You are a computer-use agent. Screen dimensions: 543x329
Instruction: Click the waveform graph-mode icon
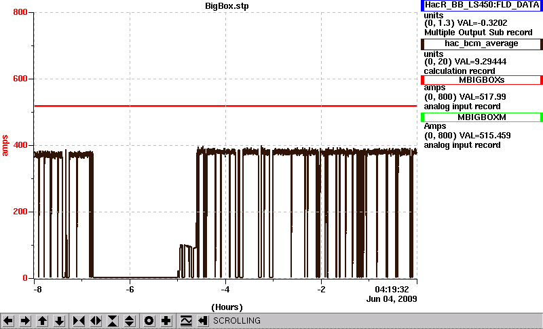pyautogui.click(x=186, y=321)
